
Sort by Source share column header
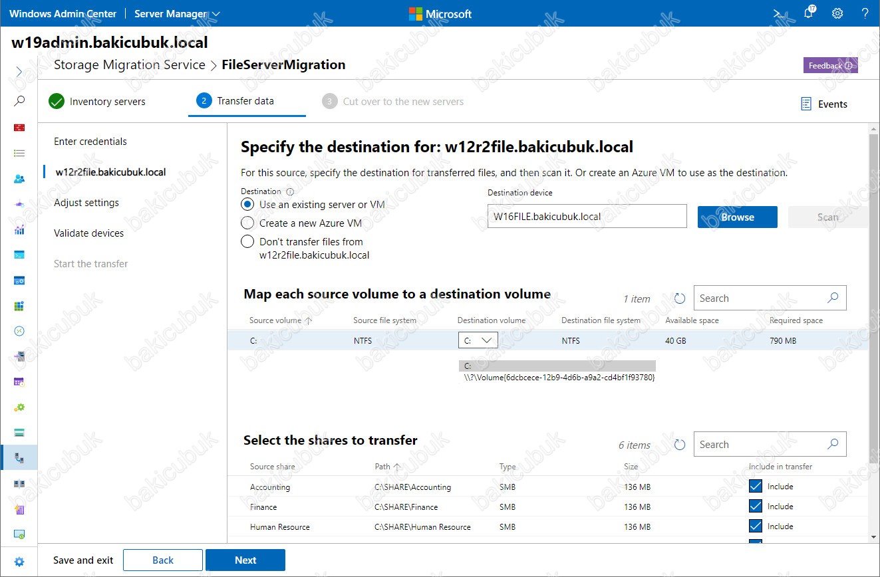click(272, 467)
